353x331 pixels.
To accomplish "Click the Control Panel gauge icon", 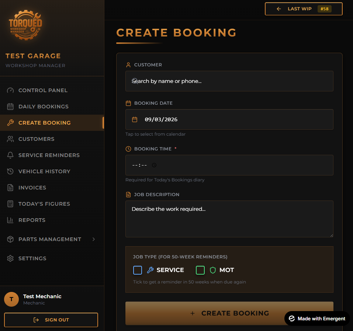I will (10, 90).
